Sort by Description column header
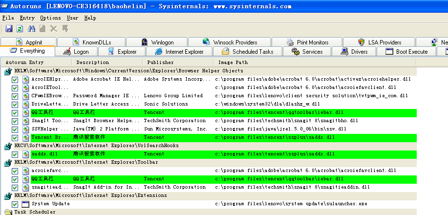Screen dimensions: 448x215 (107, 63)
